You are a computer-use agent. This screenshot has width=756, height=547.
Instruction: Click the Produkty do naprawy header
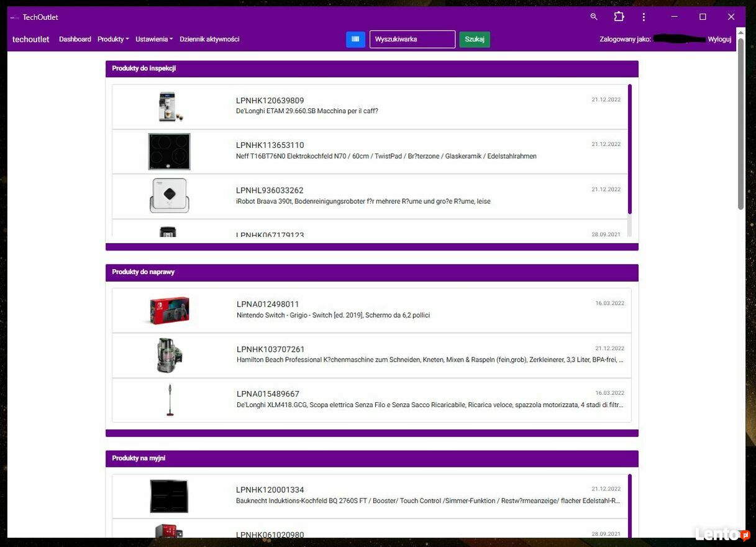(x=372, y=272)
